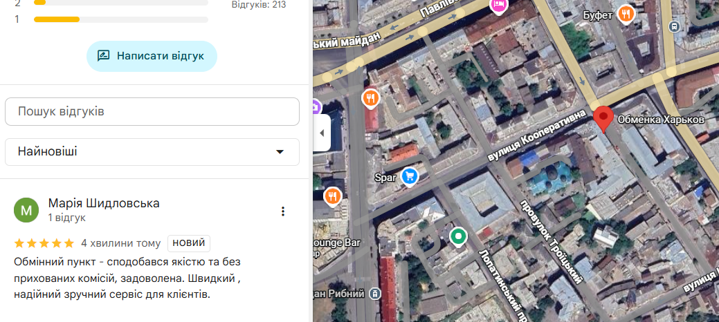
Task: Click the red pin for Обменка Харьков
Action: (x=603, y=119)
